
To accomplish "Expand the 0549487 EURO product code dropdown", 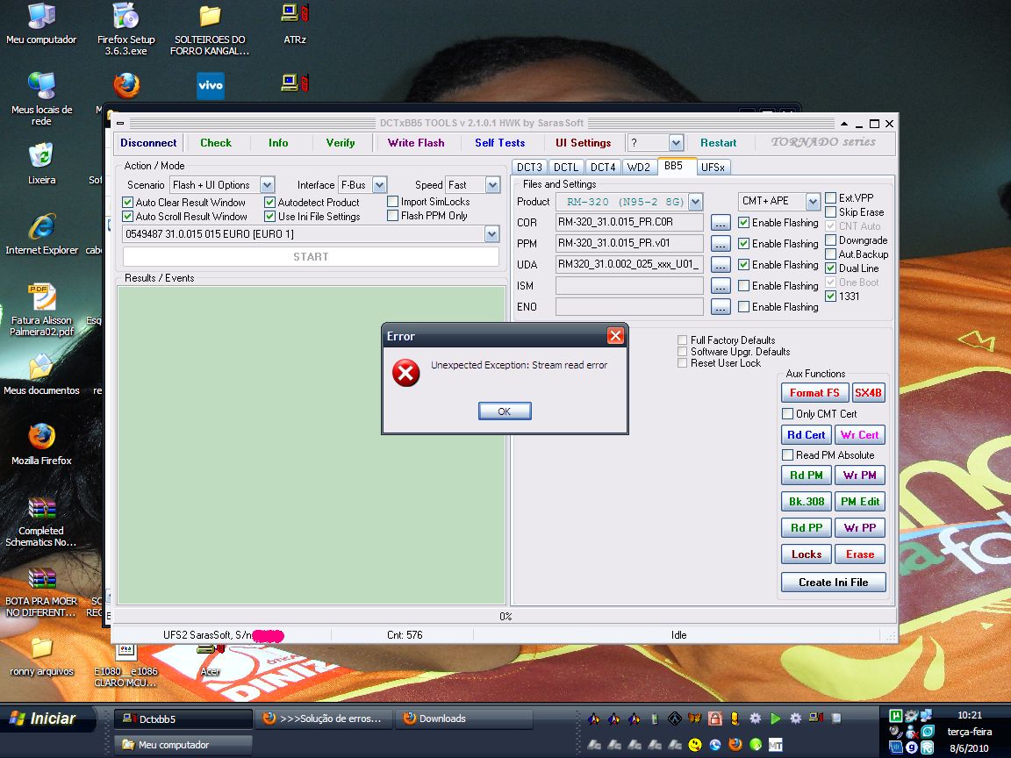I will tap(492, 234).
